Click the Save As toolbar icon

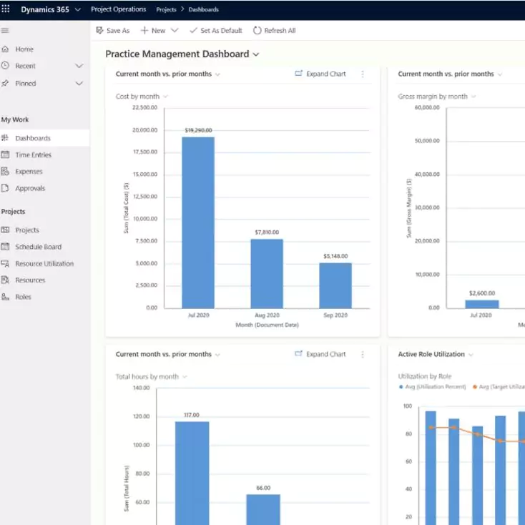tap(99, 31)
